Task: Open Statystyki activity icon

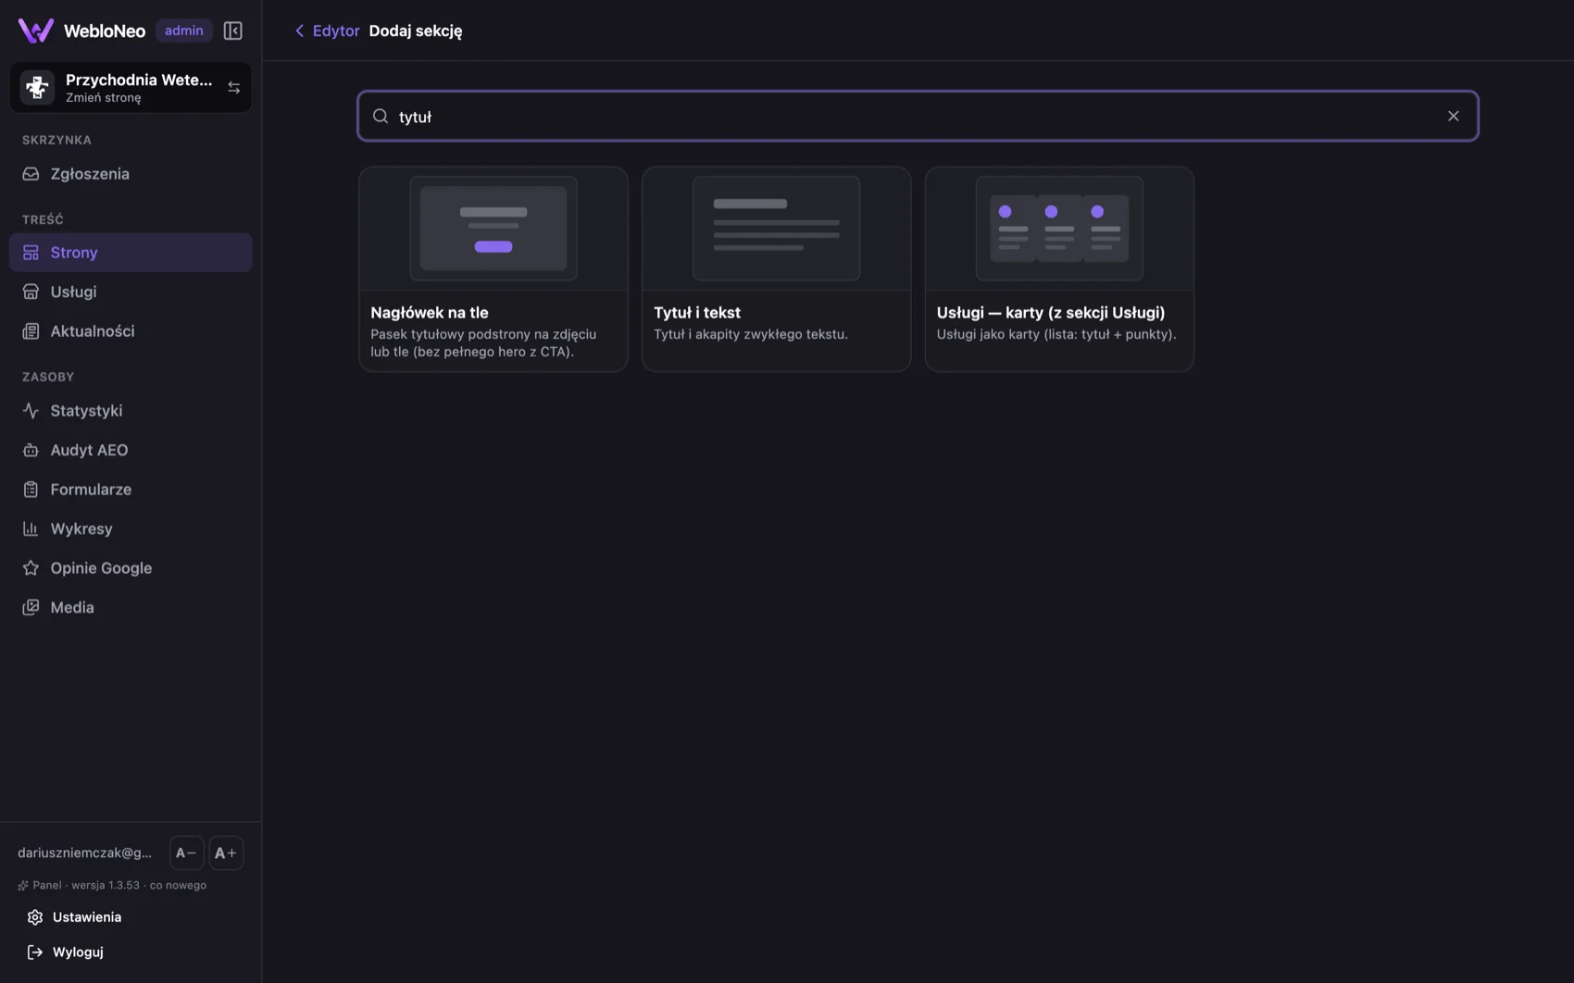Action: (31, 410)
